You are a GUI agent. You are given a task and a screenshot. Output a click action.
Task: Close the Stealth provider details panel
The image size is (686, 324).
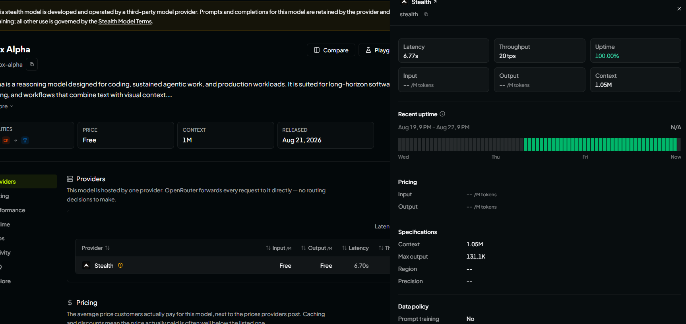coord(679,9)
